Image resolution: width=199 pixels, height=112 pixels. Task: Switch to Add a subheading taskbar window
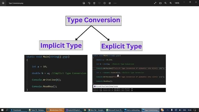(x=132, y=110)
